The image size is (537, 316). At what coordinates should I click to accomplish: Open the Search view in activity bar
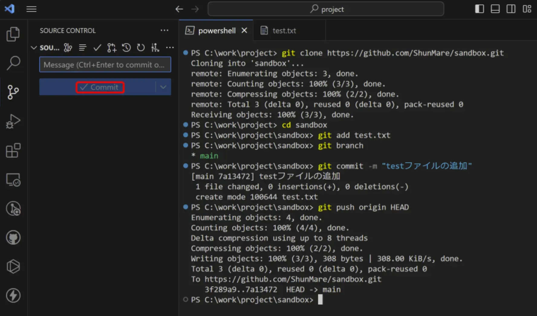click(x=13, y=63)
